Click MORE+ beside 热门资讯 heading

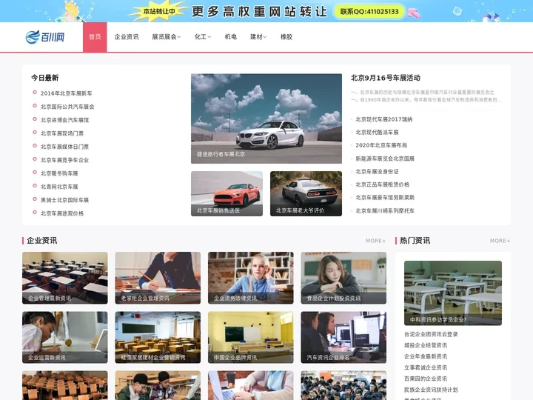500,241
